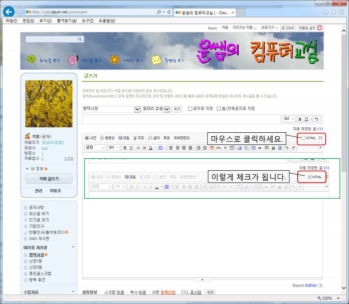Open 동영상 보기 envelope banner icon
Viewport: 349px width, 304px height.
click(156, 60)
